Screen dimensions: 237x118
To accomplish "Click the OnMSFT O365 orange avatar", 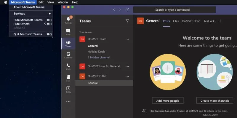I will [82, 76].
